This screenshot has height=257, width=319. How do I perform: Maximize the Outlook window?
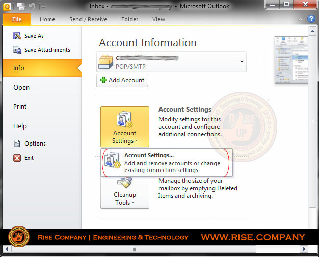(286, 5)
